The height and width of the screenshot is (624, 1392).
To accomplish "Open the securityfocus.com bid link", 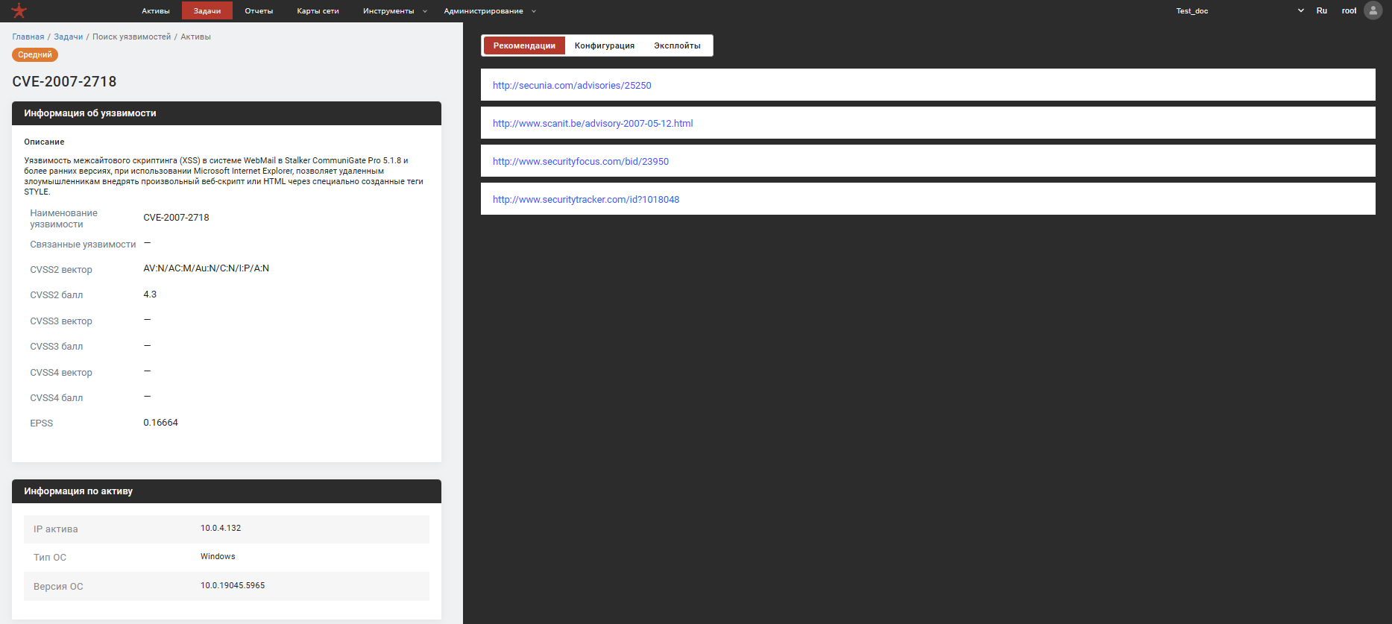I will click(x=581, y=162).
